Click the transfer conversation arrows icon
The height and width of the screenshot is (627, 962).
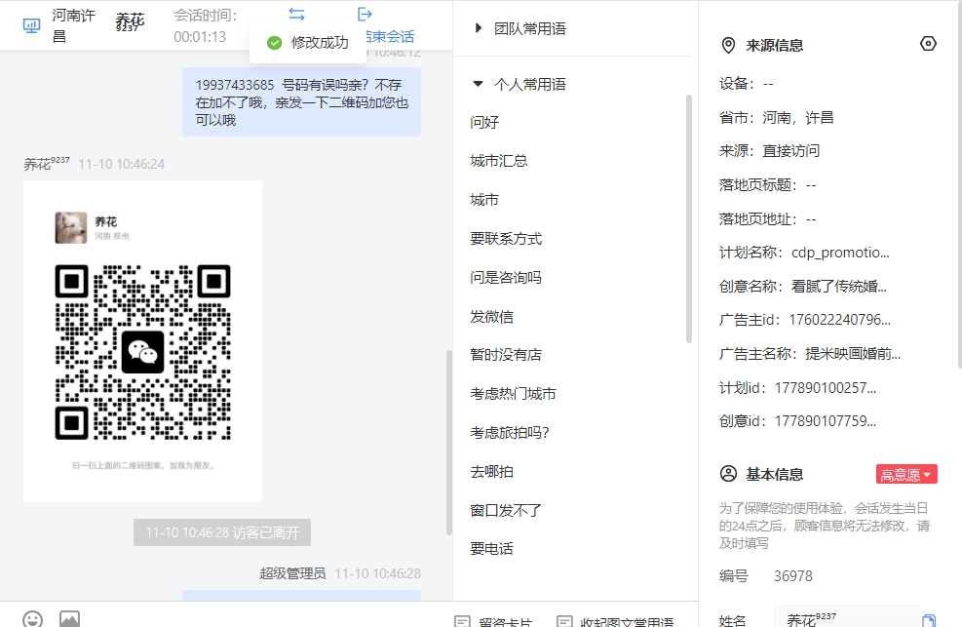click(x=297, y=14)
